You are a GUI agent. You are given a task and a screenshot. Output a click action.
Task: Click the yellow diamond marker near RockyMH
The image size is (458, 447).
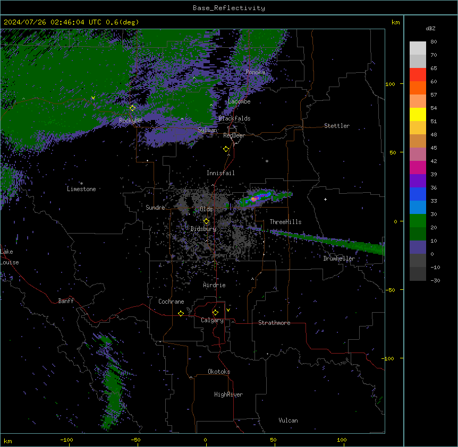pyautogui.click(x=132, y=108)
